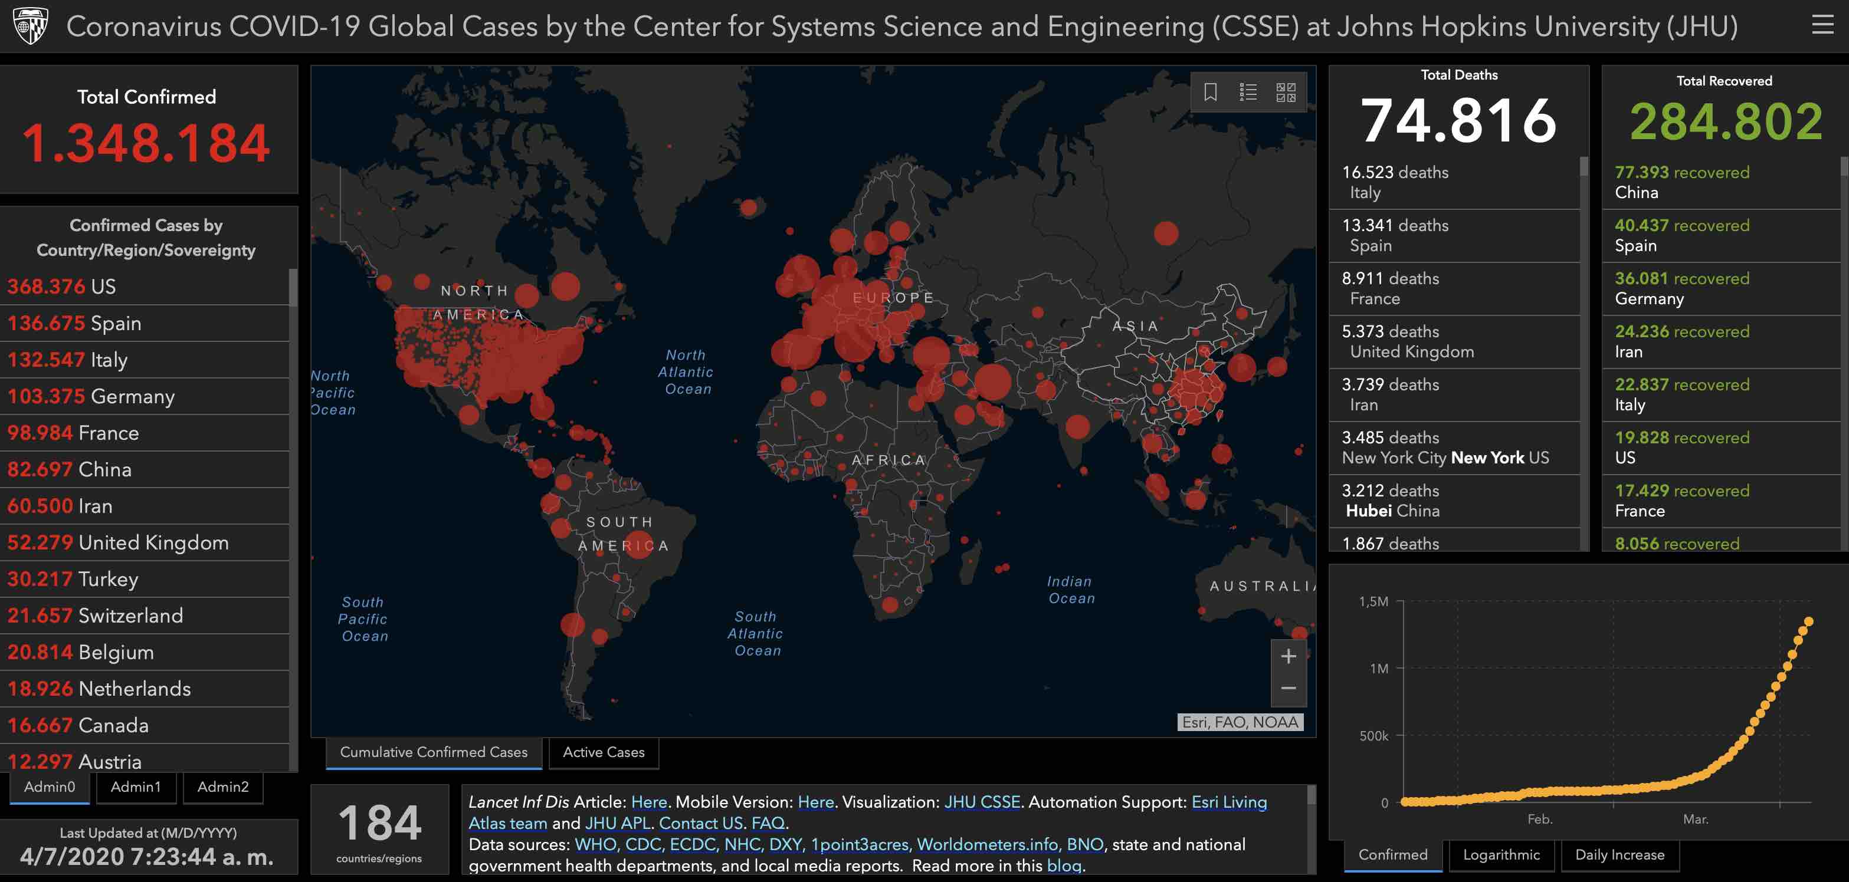Switch to the Admin1 tab
Image resolution: width=1849 pixels, height=882 pixels.
[136, 786]
